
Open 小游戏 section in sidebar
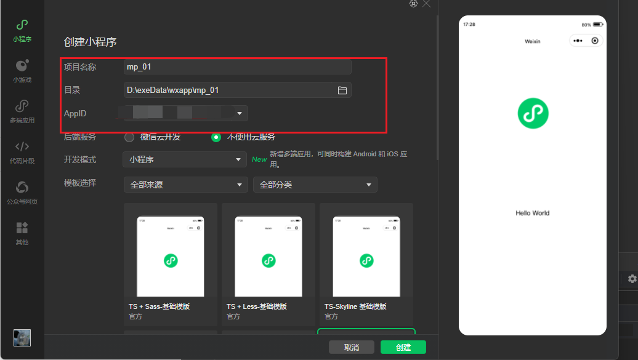[x=22, y=71]
